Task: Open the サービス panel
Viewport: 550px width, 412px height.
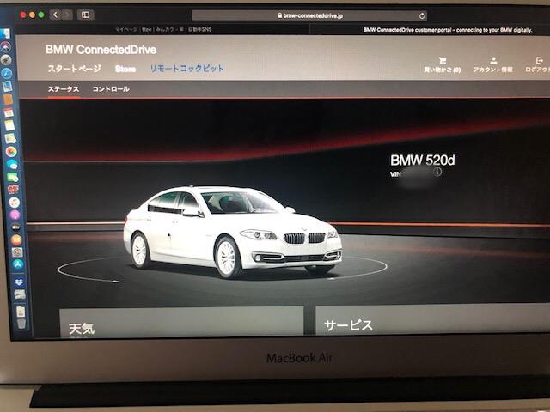Action: pos(432,318)
